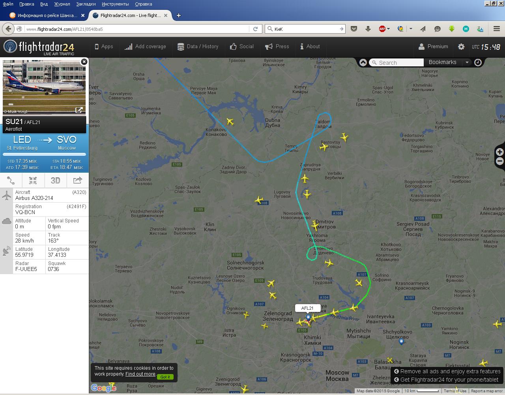Expand the Bookmarks dropdown

pyautogui.click(x=467, y=62)
